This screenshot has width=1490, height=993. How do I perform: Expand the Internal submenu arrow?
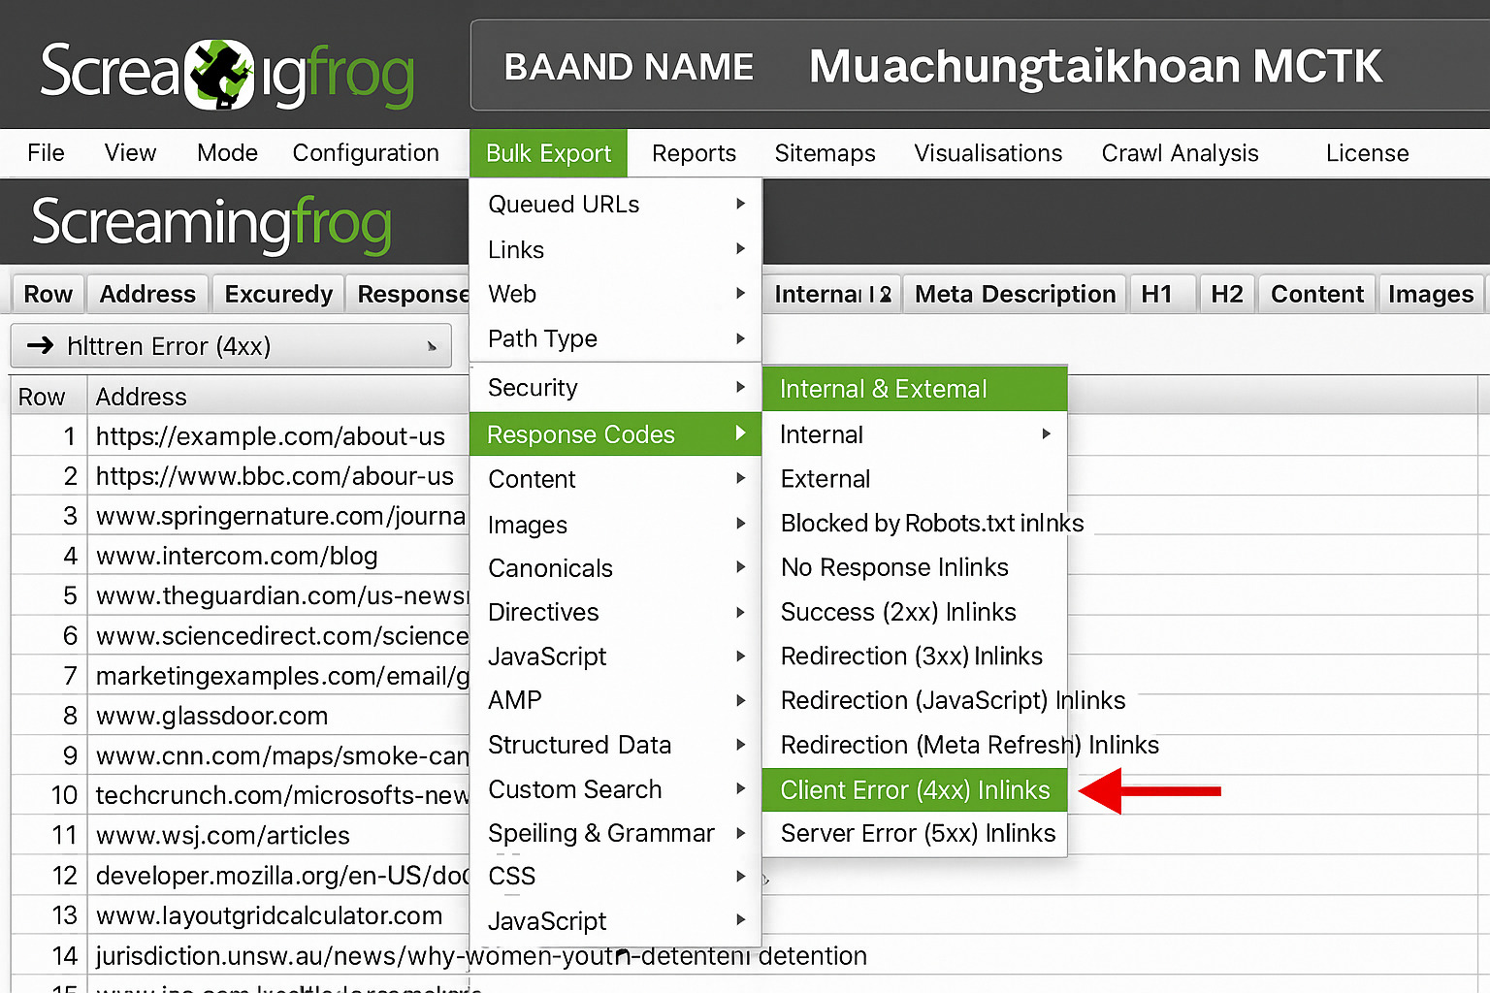1046,433
